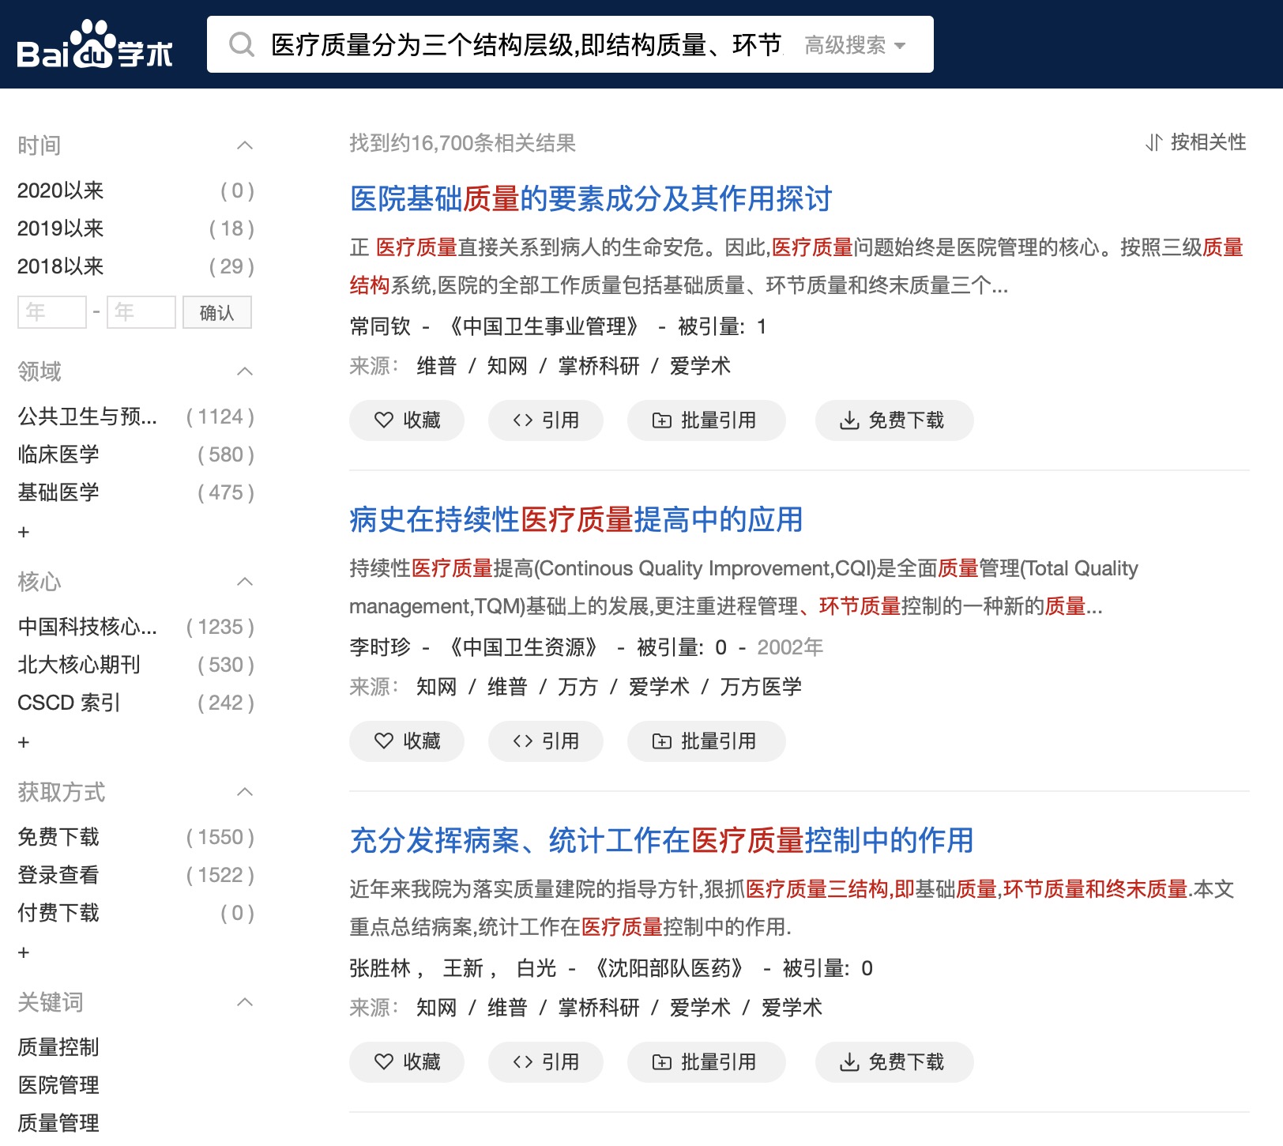
Task: Filter by 北大核心期刊
Action: point(79,665)
